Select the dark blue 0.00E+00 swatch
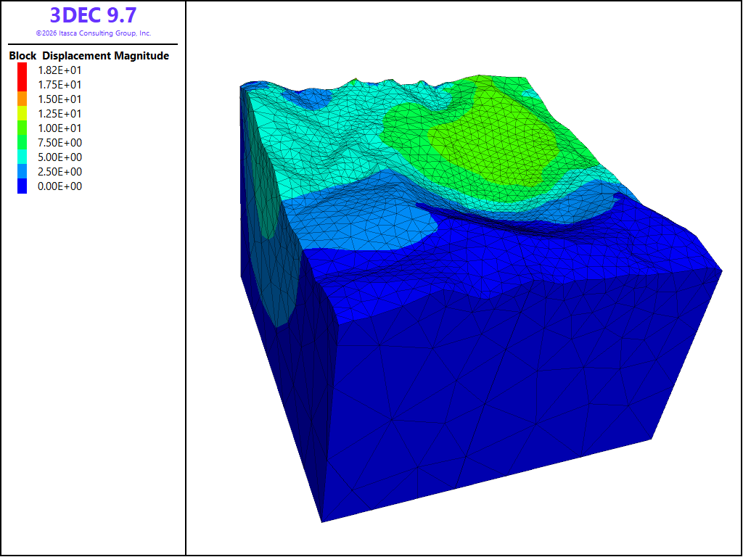Viewport: 743px width, 557px height. click(22, 186)
